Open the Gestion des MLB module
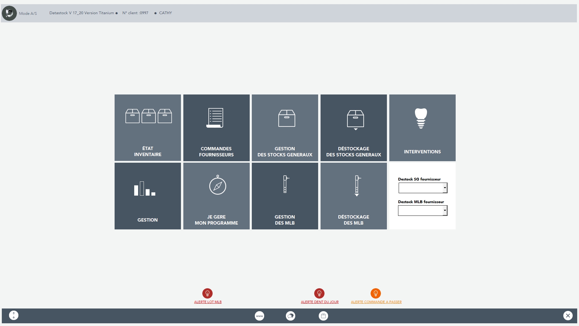 pos(285,196)
